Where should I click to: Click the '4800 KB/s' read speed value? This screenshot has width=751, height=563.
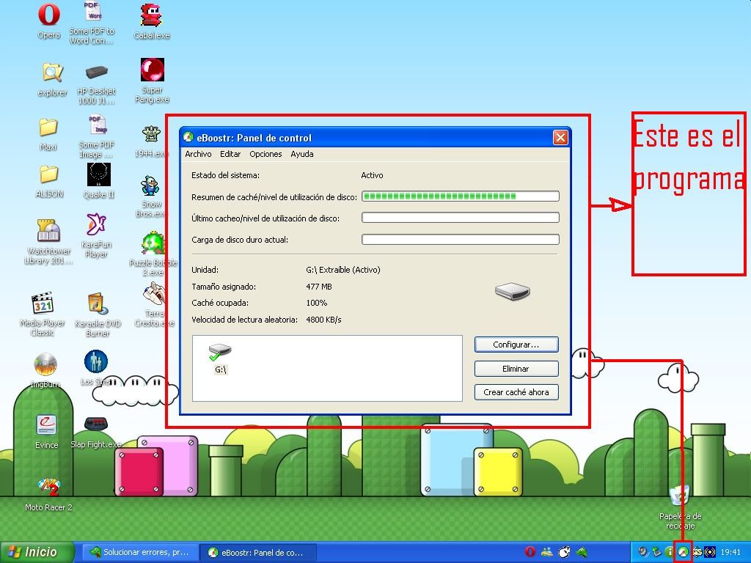click(323, 320)
